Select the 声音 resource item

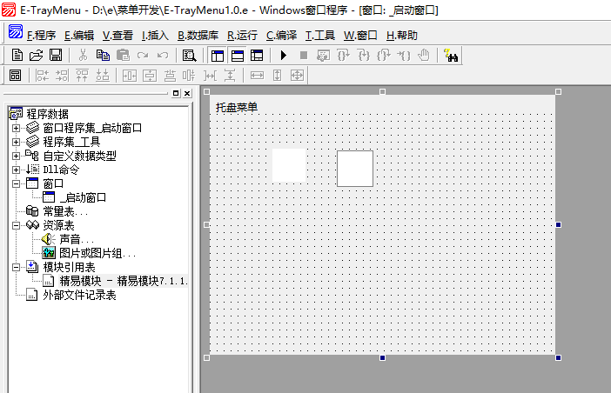tap(77, 239)
